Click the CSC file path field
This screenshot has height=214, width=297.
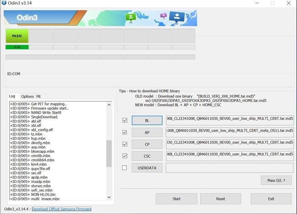[230, 156]
